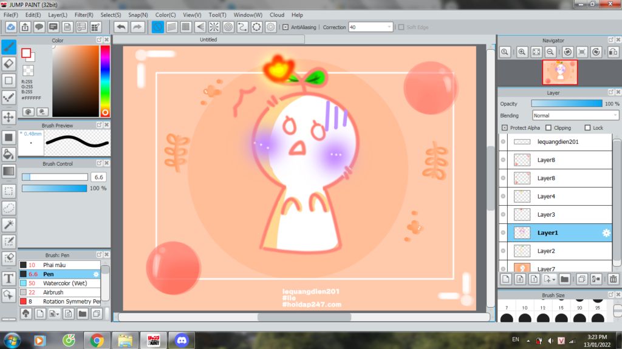Enable the layer Lock checkbox
This screenshot has height=349, width=622.
coord(587,127)
